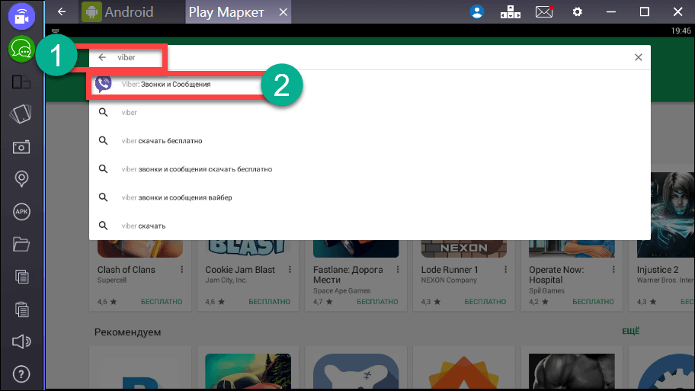Screen dimensions: 695x391
Task: Select the Viber: Звонки и Сообщения suggestion
Action: (x=166, y=84)
